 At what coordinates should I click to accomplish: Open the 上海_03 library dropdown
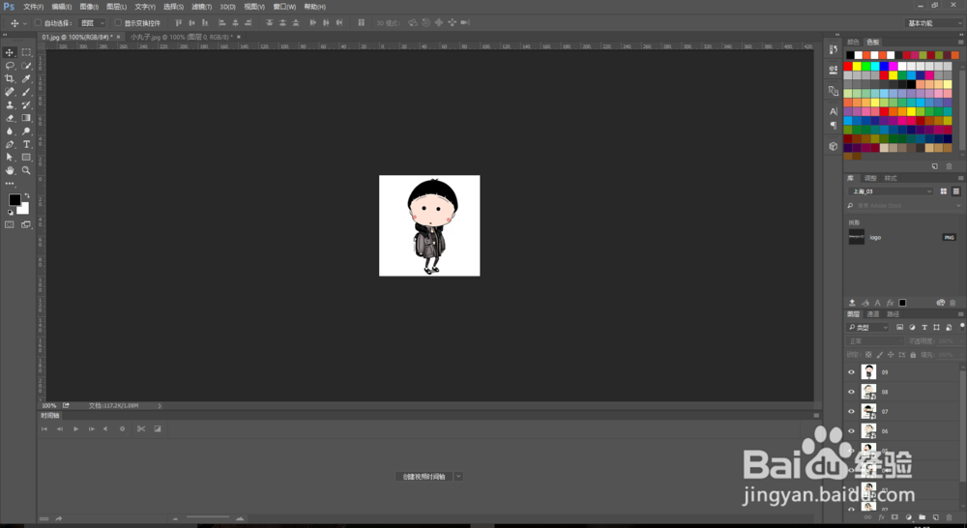tap(891, 191)
